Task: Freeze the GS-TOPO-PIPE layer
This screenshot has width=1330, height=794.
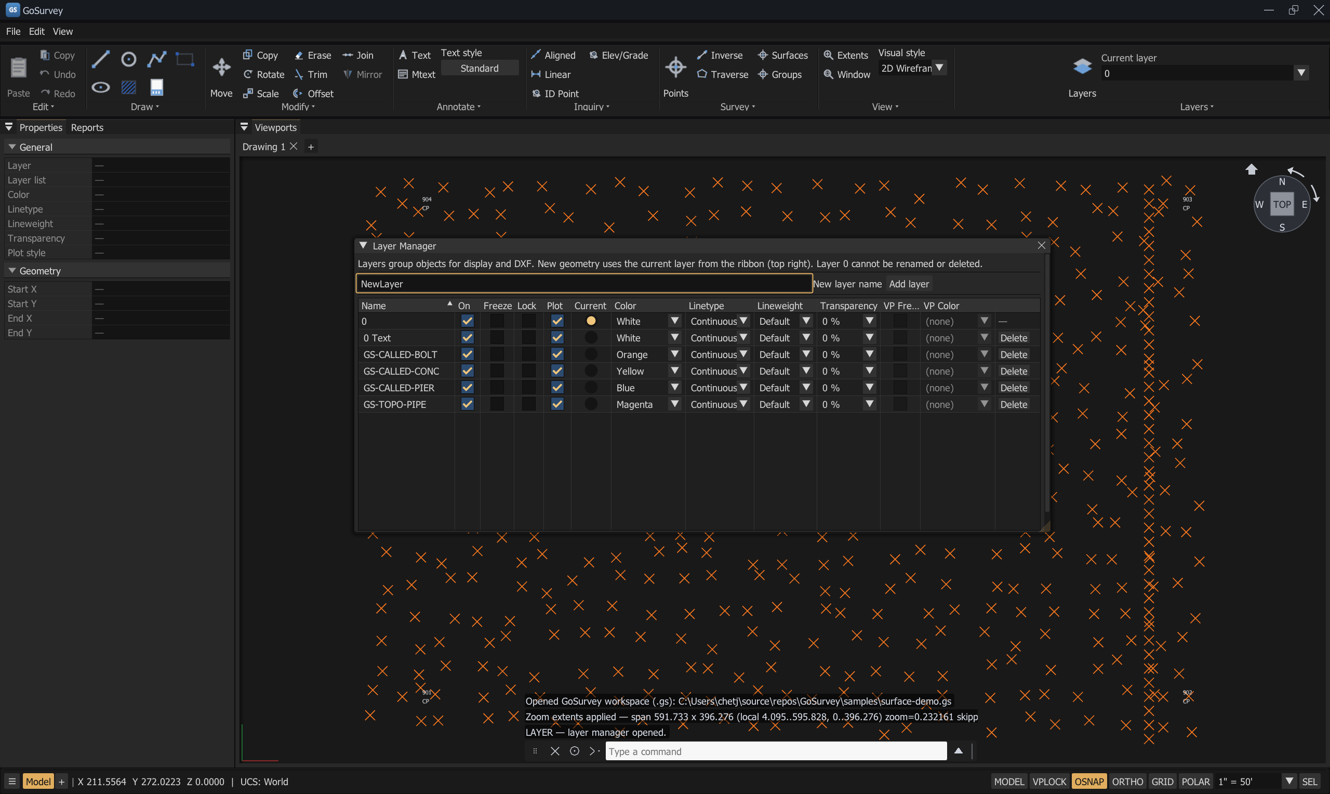Action: click(497, 404)
